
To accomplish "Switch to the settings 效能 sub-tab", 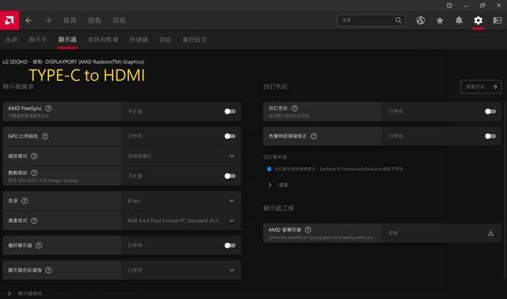I will 165,40.
